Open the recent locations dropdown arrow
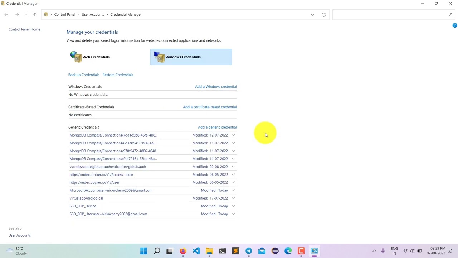Viewport: 458px width, 258px height. click(26, 15)
